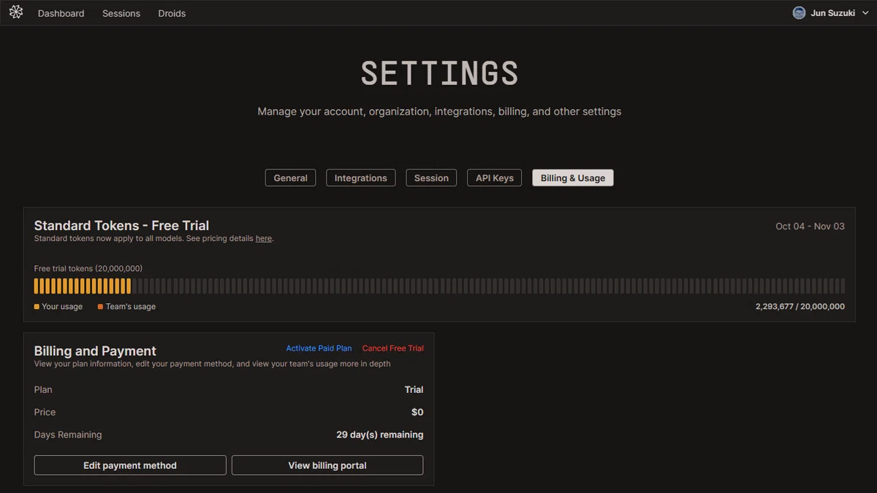Click the 'Billing and Payment' heading

point(95,351)
